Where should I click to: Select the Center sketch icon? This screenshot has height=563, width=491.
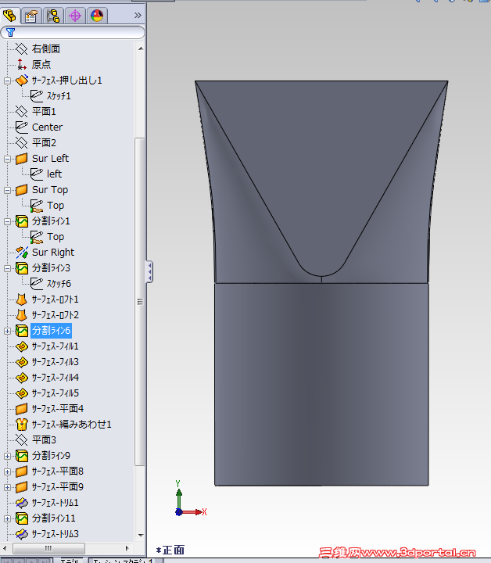[x=22, y=127]
